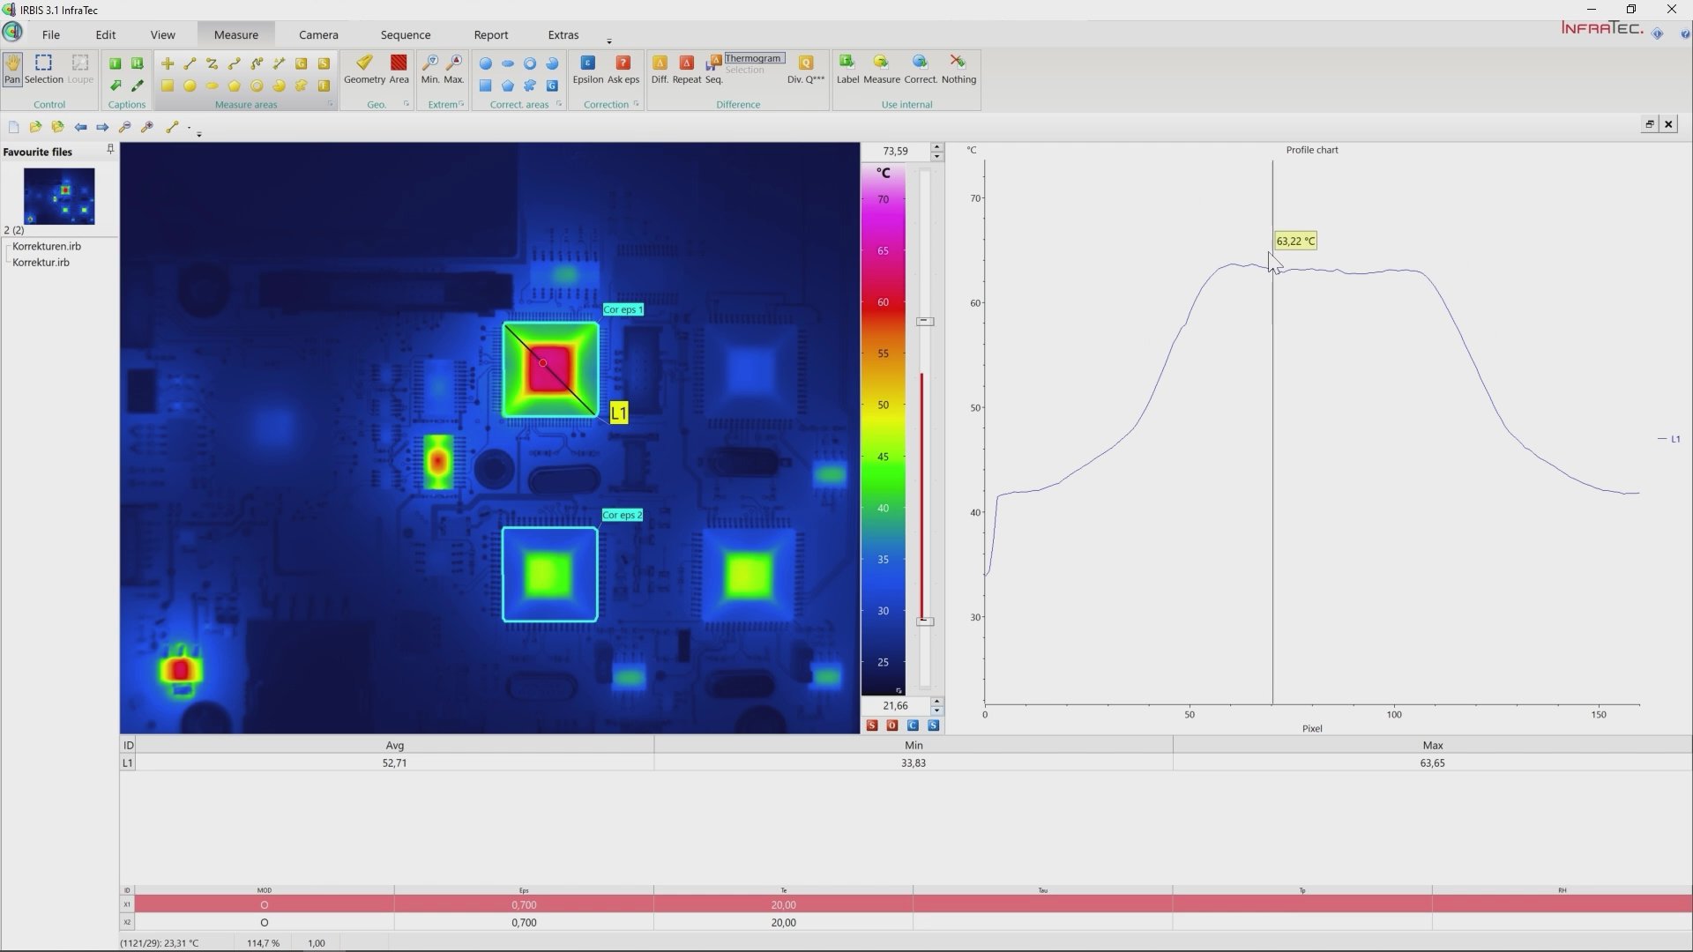Select the yellow rectangle measure area tool

[168, 86]
